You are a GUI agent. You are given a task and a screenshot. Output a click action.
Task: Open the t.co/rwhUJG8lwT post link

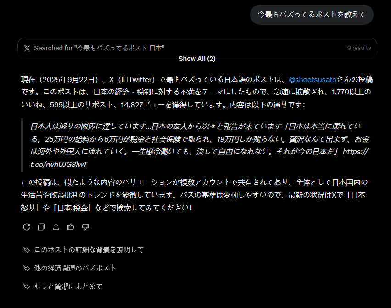60,164
